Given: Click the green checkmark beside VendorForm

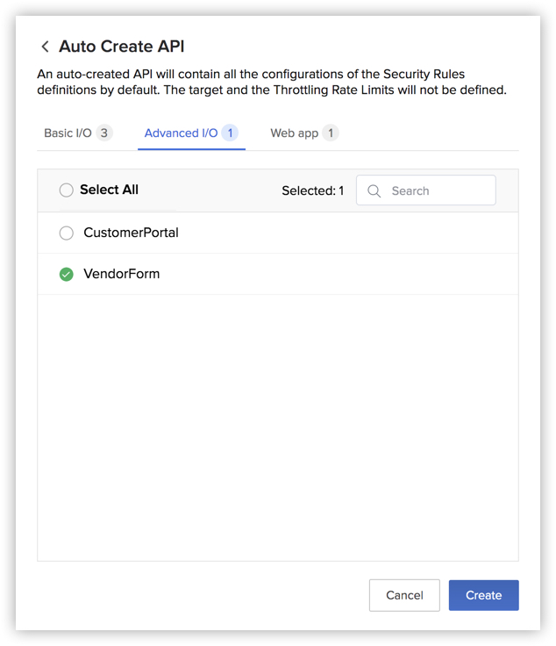Looking at the screenshot, I should (66, 274).
